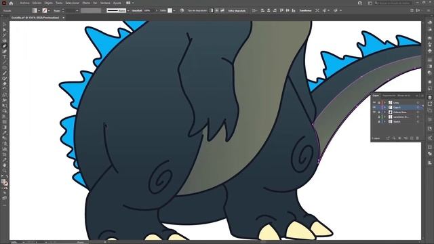The width and height of the screenshot is (434, 244).
Task: Click the delete layer trash icon
Action: pos(418,138)
